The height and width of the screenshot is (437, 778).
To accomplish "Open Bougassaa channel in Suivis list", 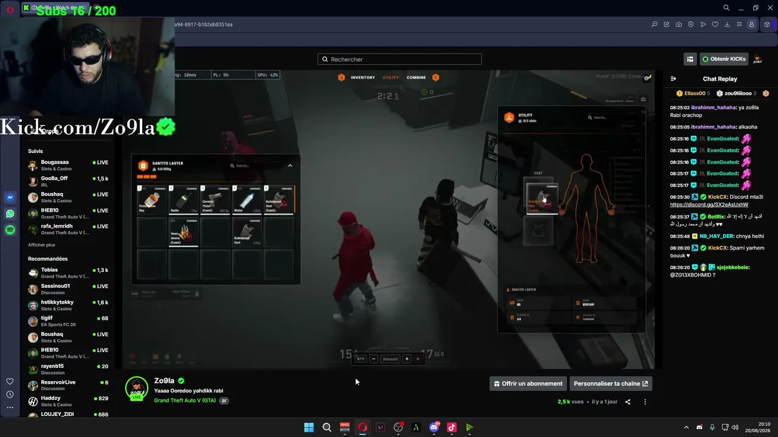I will point(68,165).
